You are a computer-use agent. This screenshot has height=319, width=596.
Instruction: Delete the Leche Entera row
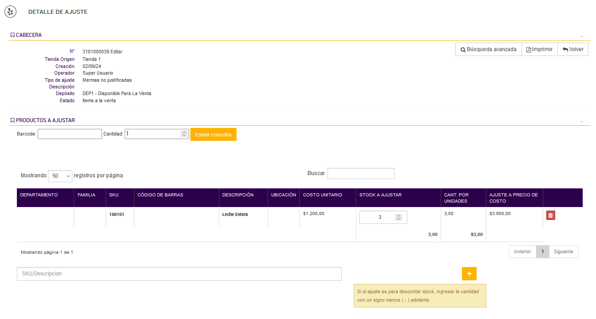550,215
